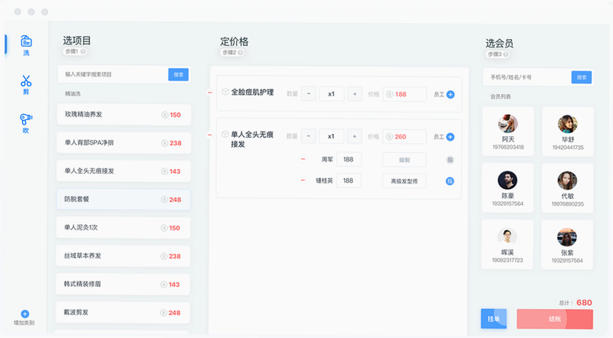The height and width of the screenshot is (338, 613).
Task: Open the 洗 (wash) category in sidebar
Action: [x=26, y=45]
